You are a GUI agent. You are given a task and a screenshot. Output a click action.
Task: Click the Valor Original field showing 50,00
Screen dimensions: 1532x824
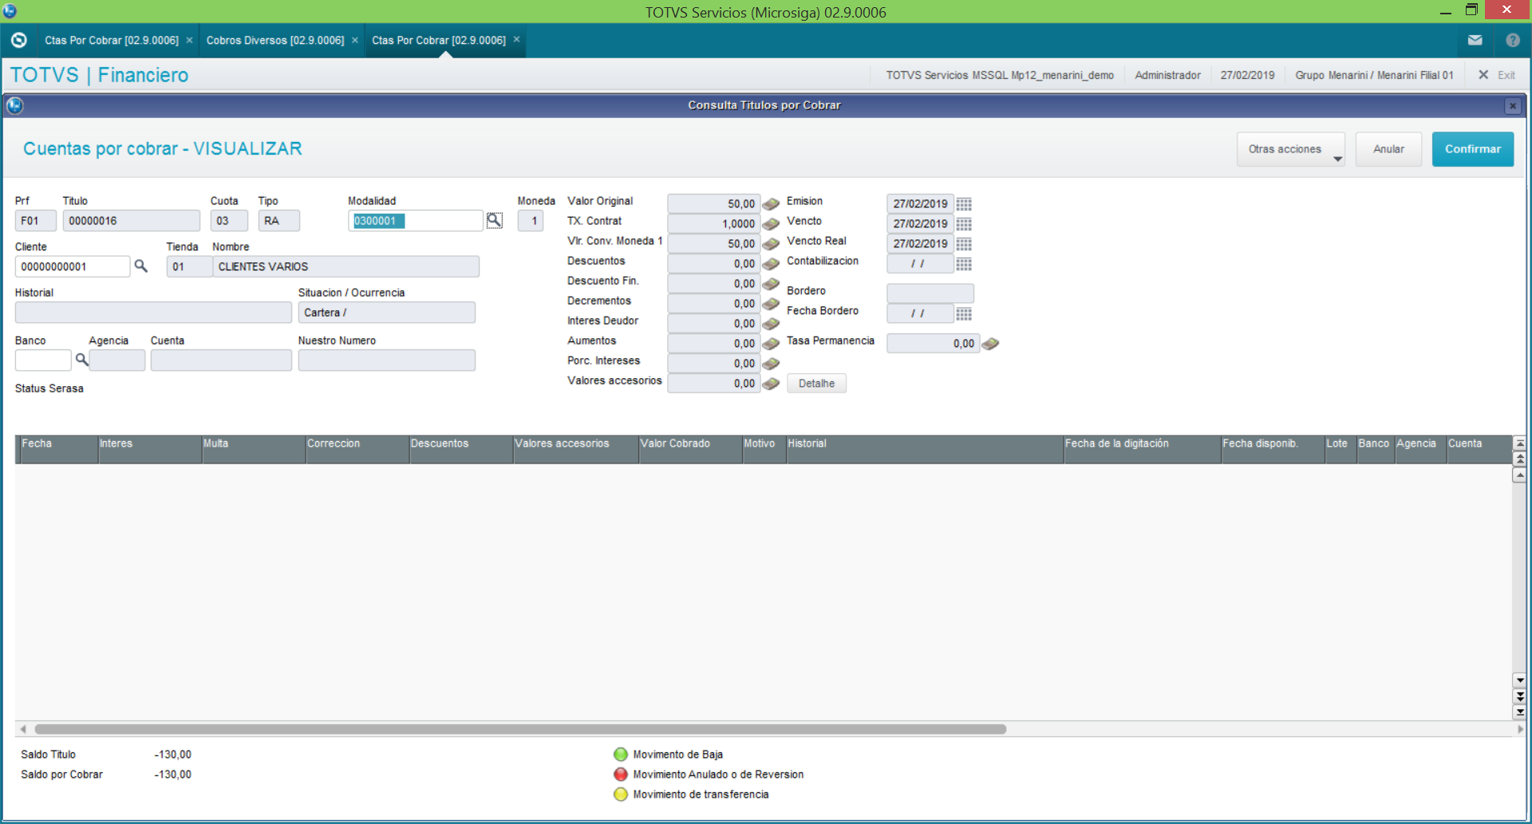(713, 204)
